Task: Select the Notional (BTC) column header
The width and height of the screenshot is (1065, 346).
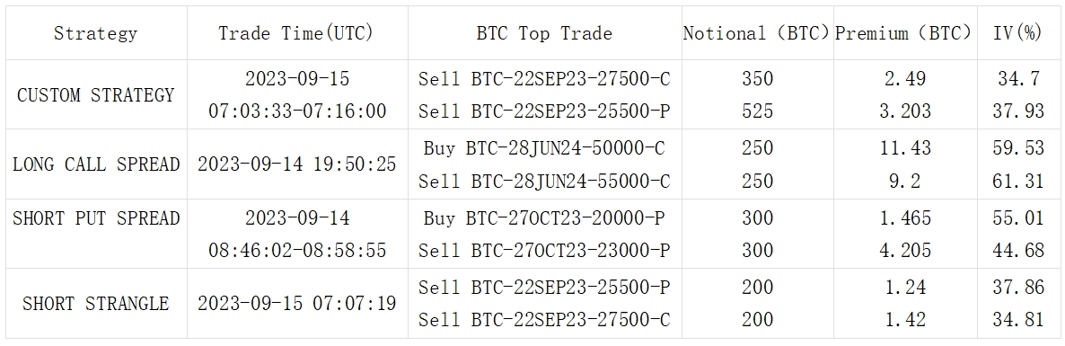Action: click(757, 33)
